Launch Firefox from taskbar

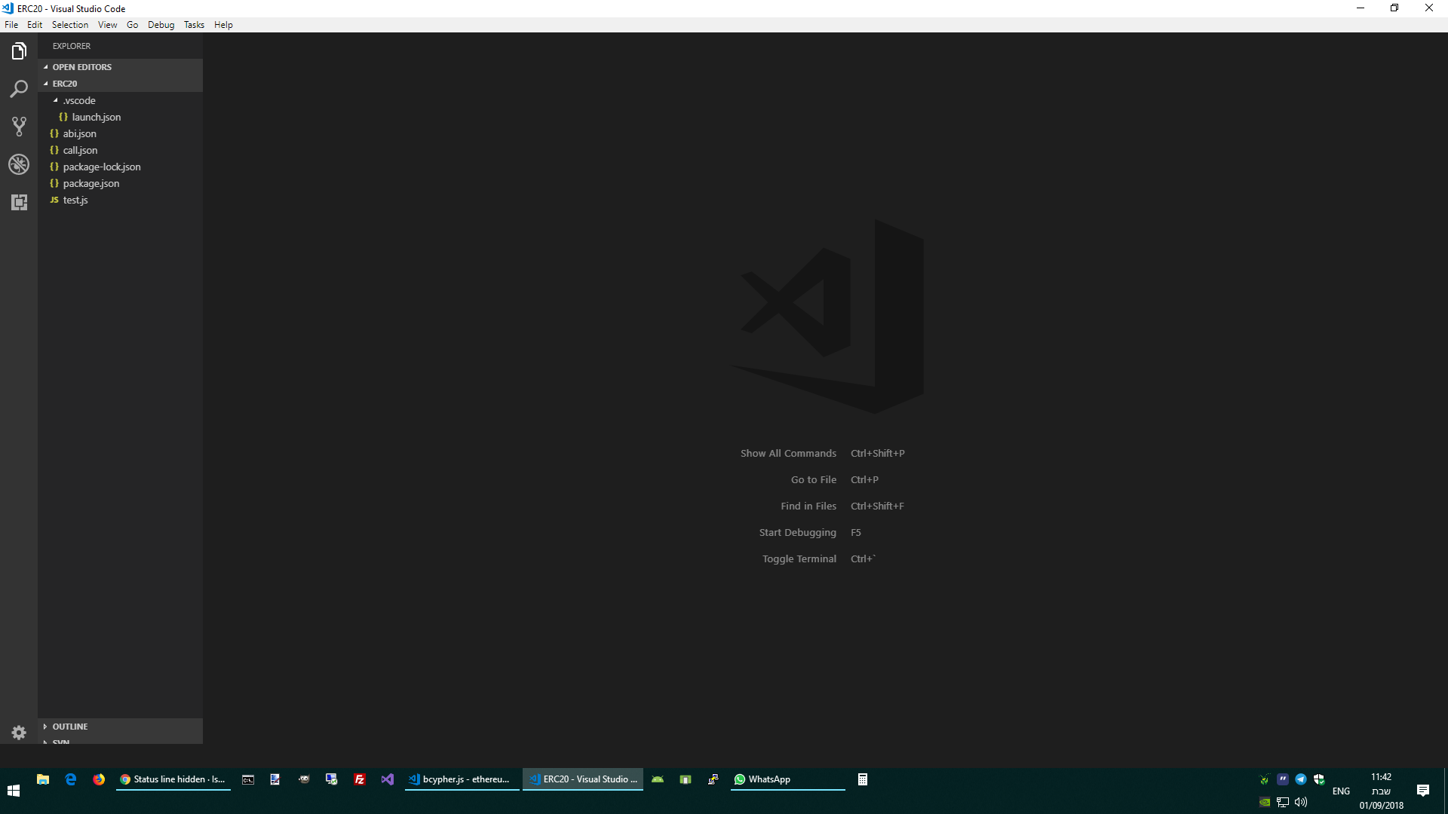[99, 779]
